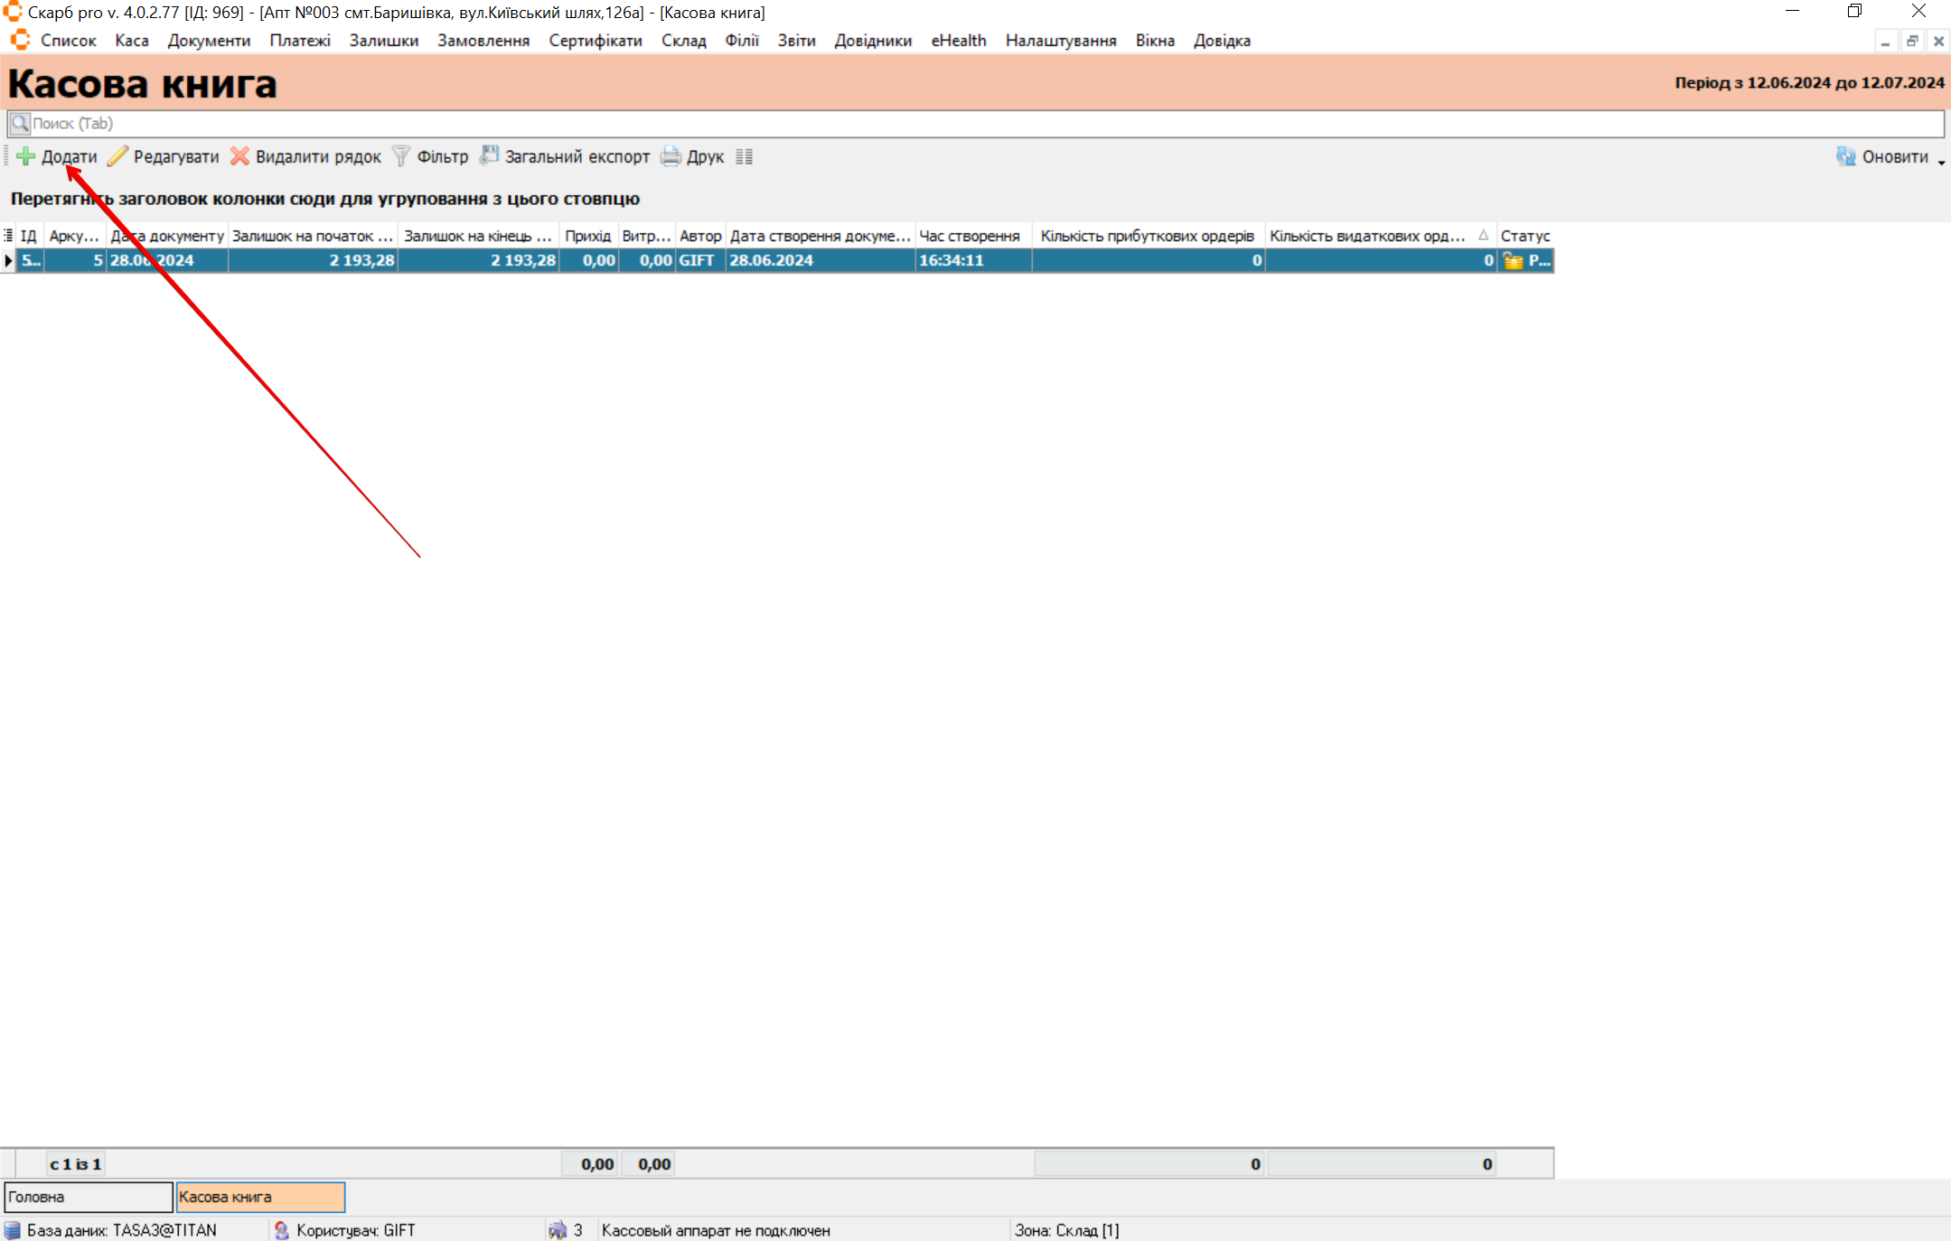Switch to the Головна tab

[88, 1197]
